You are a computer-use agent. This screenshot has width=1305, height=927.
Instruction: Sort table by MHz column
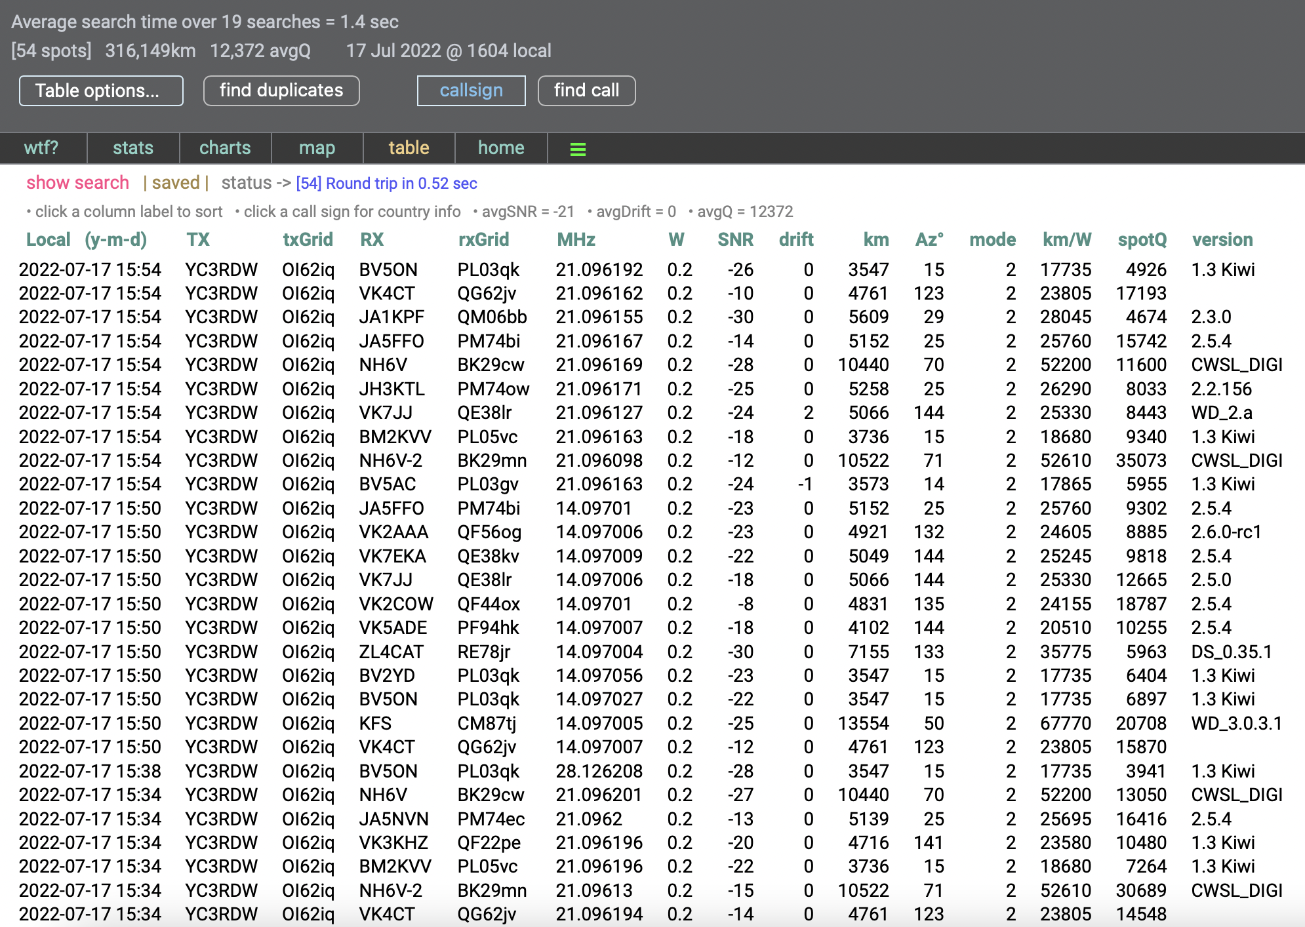(x=576, y=240)
